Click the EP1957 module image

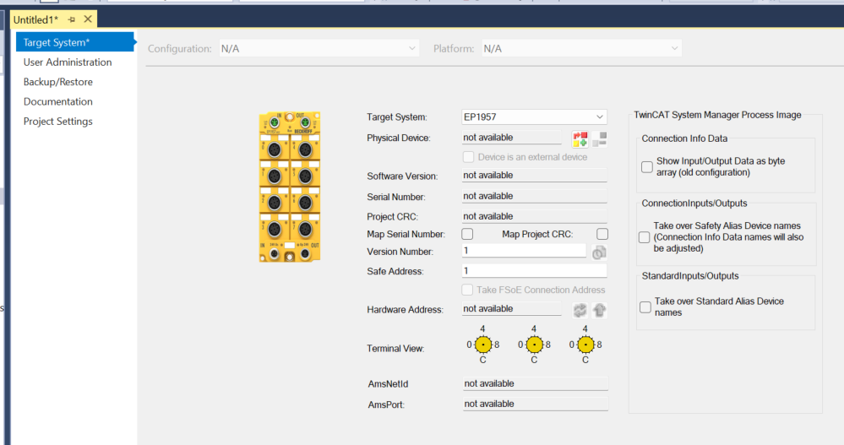point(290,187)
